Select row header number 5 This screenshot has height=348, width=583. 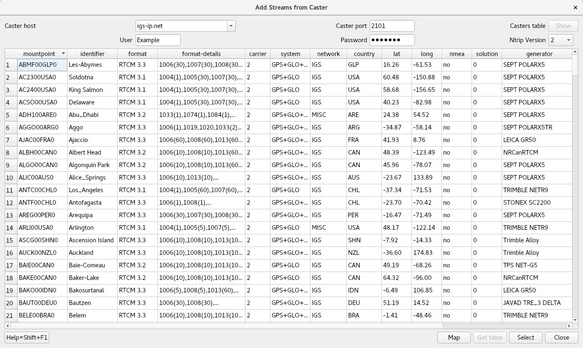click(x=11, y=115)
